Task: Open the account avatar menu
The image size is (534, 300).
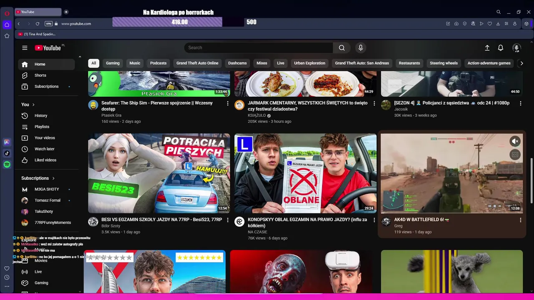Action: pyautogui.click(x=516, y=48)
